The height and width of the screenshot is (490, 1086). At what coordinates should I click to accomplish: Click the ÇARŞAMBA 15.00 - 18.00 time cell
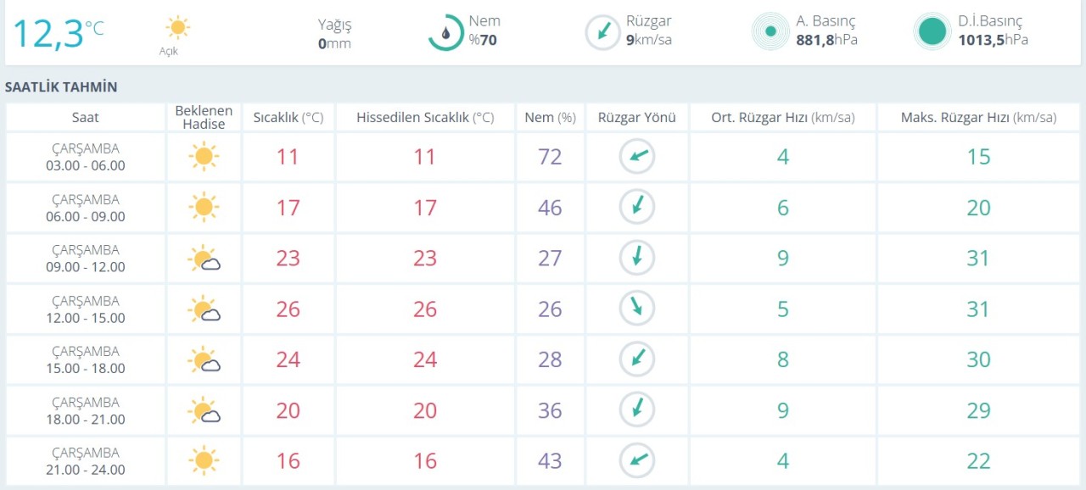[x=85, y=359]
